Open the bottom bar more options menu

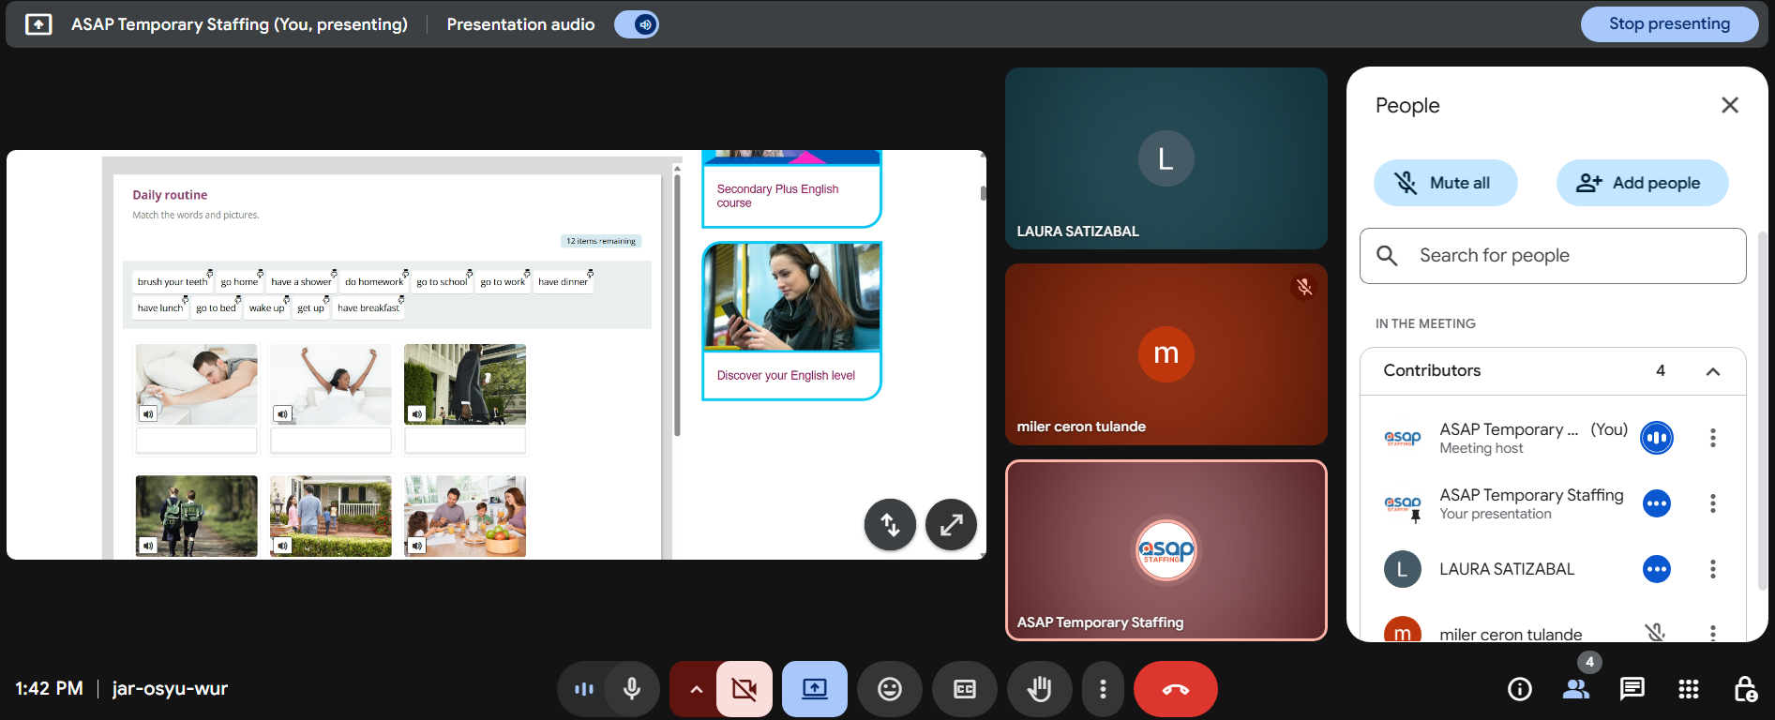click(x=1103, y=689)
